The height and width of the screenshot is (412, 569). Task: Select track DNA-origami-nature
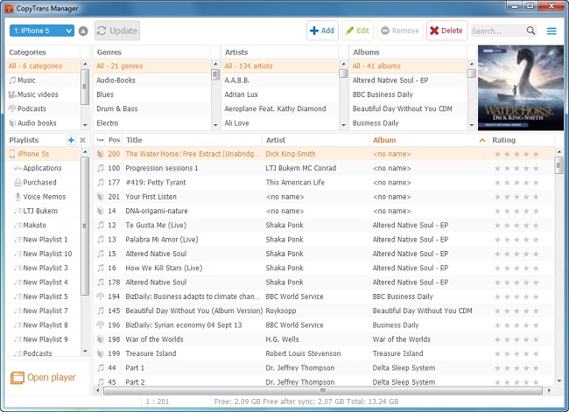point(157,211)
